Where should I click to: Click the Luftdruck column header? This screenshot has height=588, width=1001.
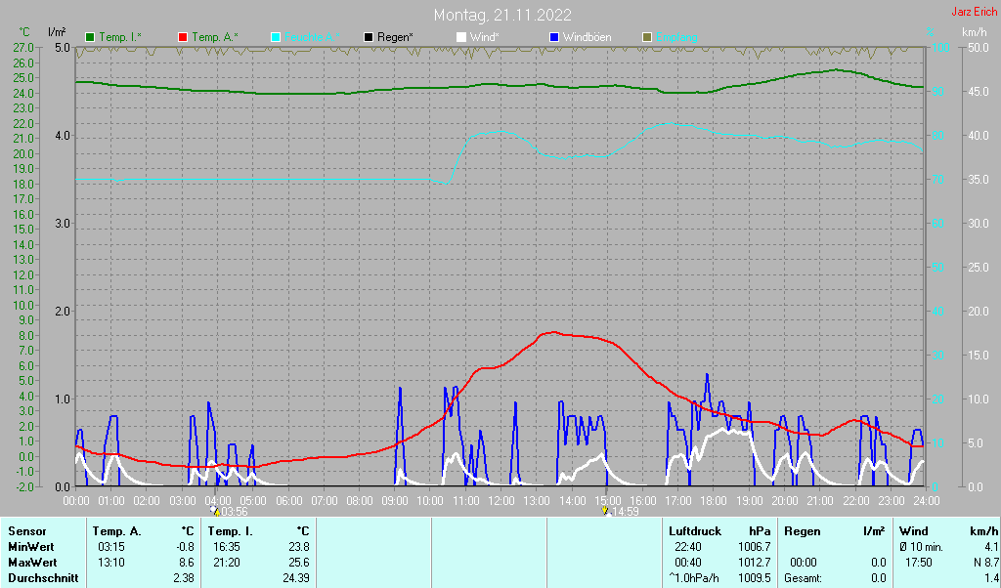click(696, 531)
